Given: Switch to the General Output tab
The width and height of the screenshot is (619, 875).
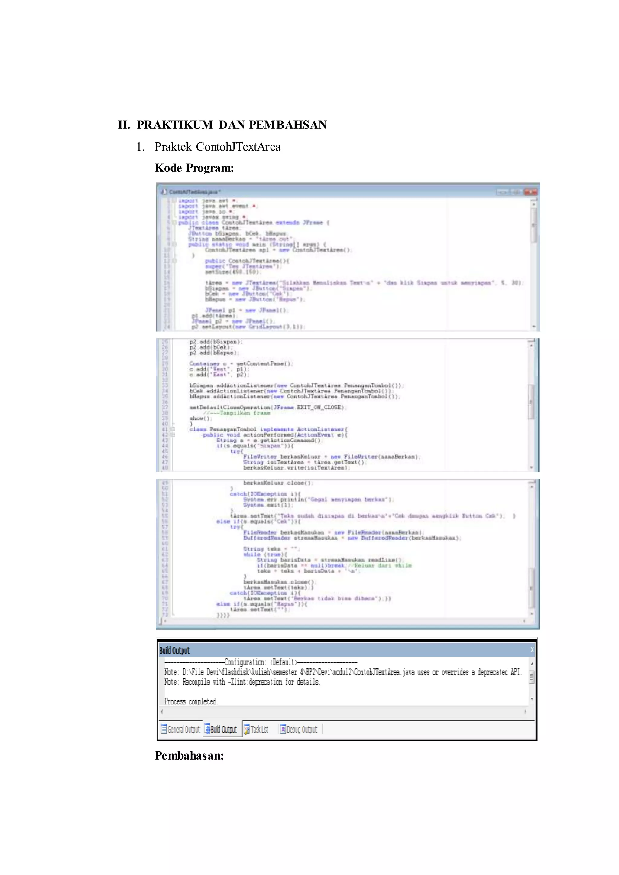Looking at the screenshot, I should 184,729.
